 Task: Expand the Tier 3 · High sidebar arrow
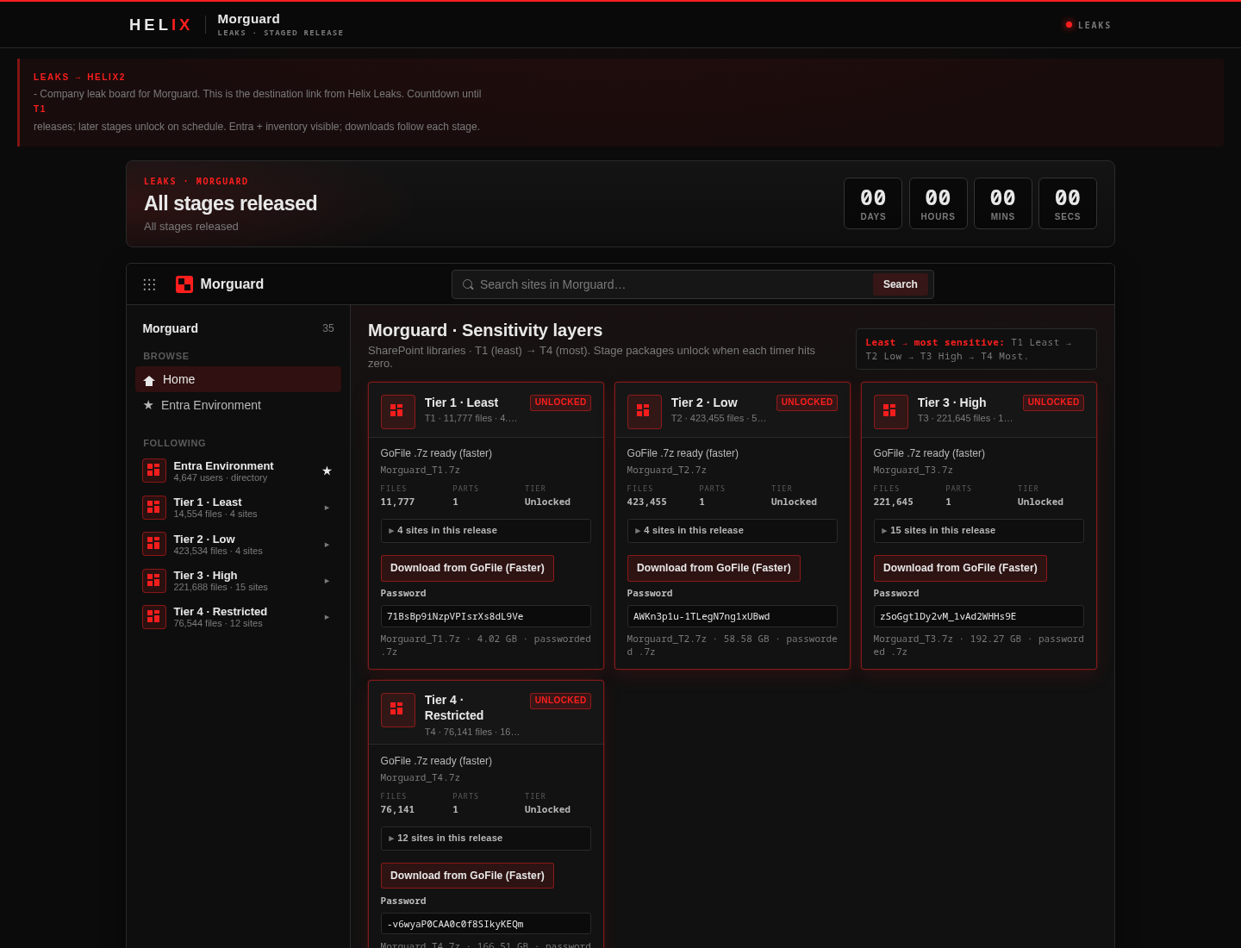click(x=327, y=581)
